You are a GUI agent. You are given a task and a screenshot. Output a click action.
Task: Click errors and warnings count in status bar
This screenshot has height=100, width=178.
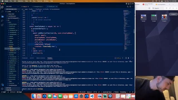click(x=13, y=92)
